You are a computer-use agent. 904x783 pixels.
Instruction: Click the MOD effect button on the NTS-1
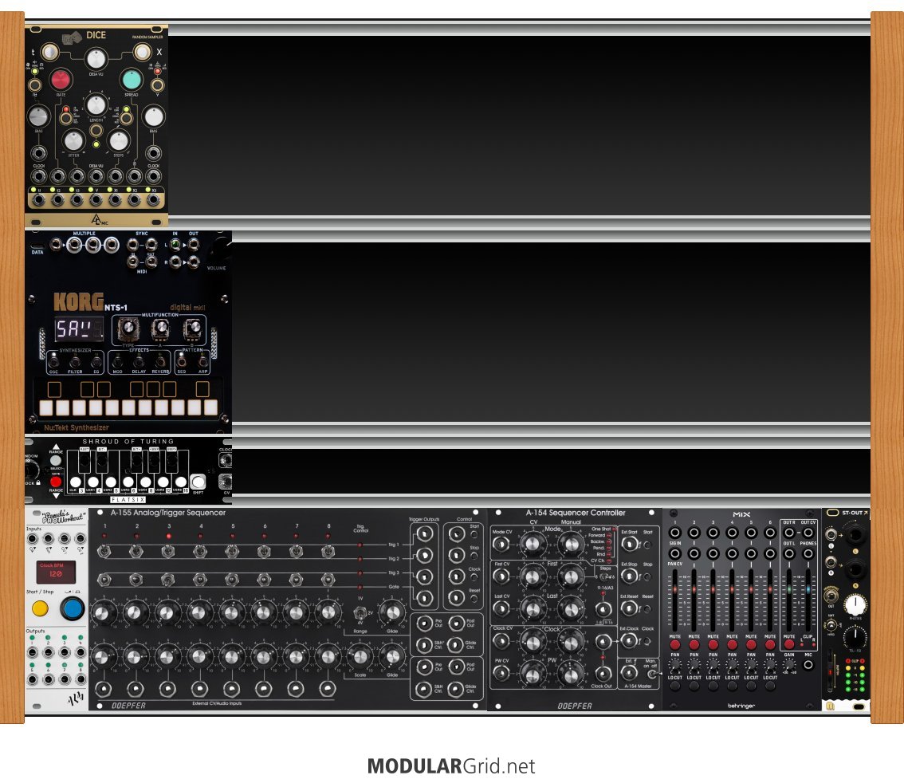click(117, 362)
